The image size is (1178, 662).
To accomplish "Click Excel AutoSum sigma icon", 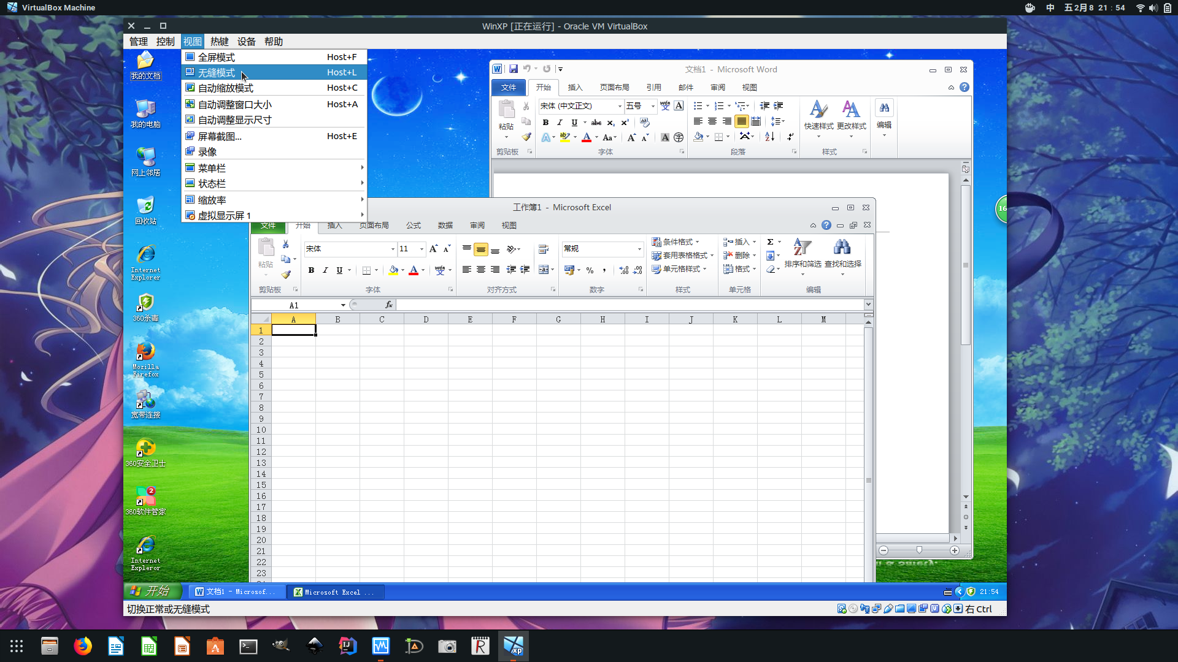I will coord(770,242).
